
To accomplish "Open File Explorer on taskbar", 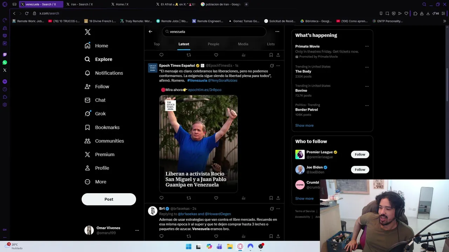I will coord(230,246).
